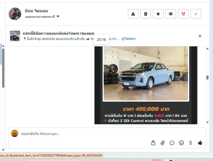
Task: Click the baht payment request icon
Action: (x=191, y=143)
